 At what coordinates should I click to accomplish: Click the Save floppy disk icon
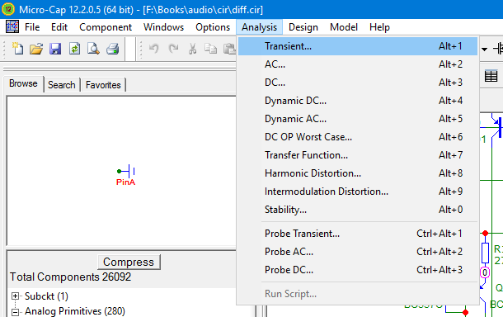[x=55, y=49]
